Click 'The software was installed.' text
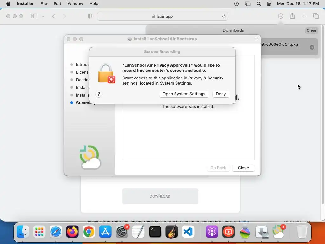The image size is (325, 244). 188,107
